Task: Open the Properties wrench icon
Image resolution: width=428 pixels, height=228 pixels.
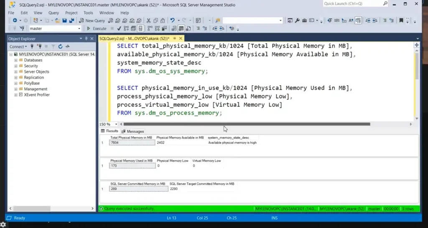Action: 297,20
